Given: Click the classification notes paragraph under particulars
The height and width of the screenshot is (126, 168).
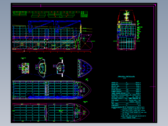Looking at the screenshot, I should (x=129, y=112).
